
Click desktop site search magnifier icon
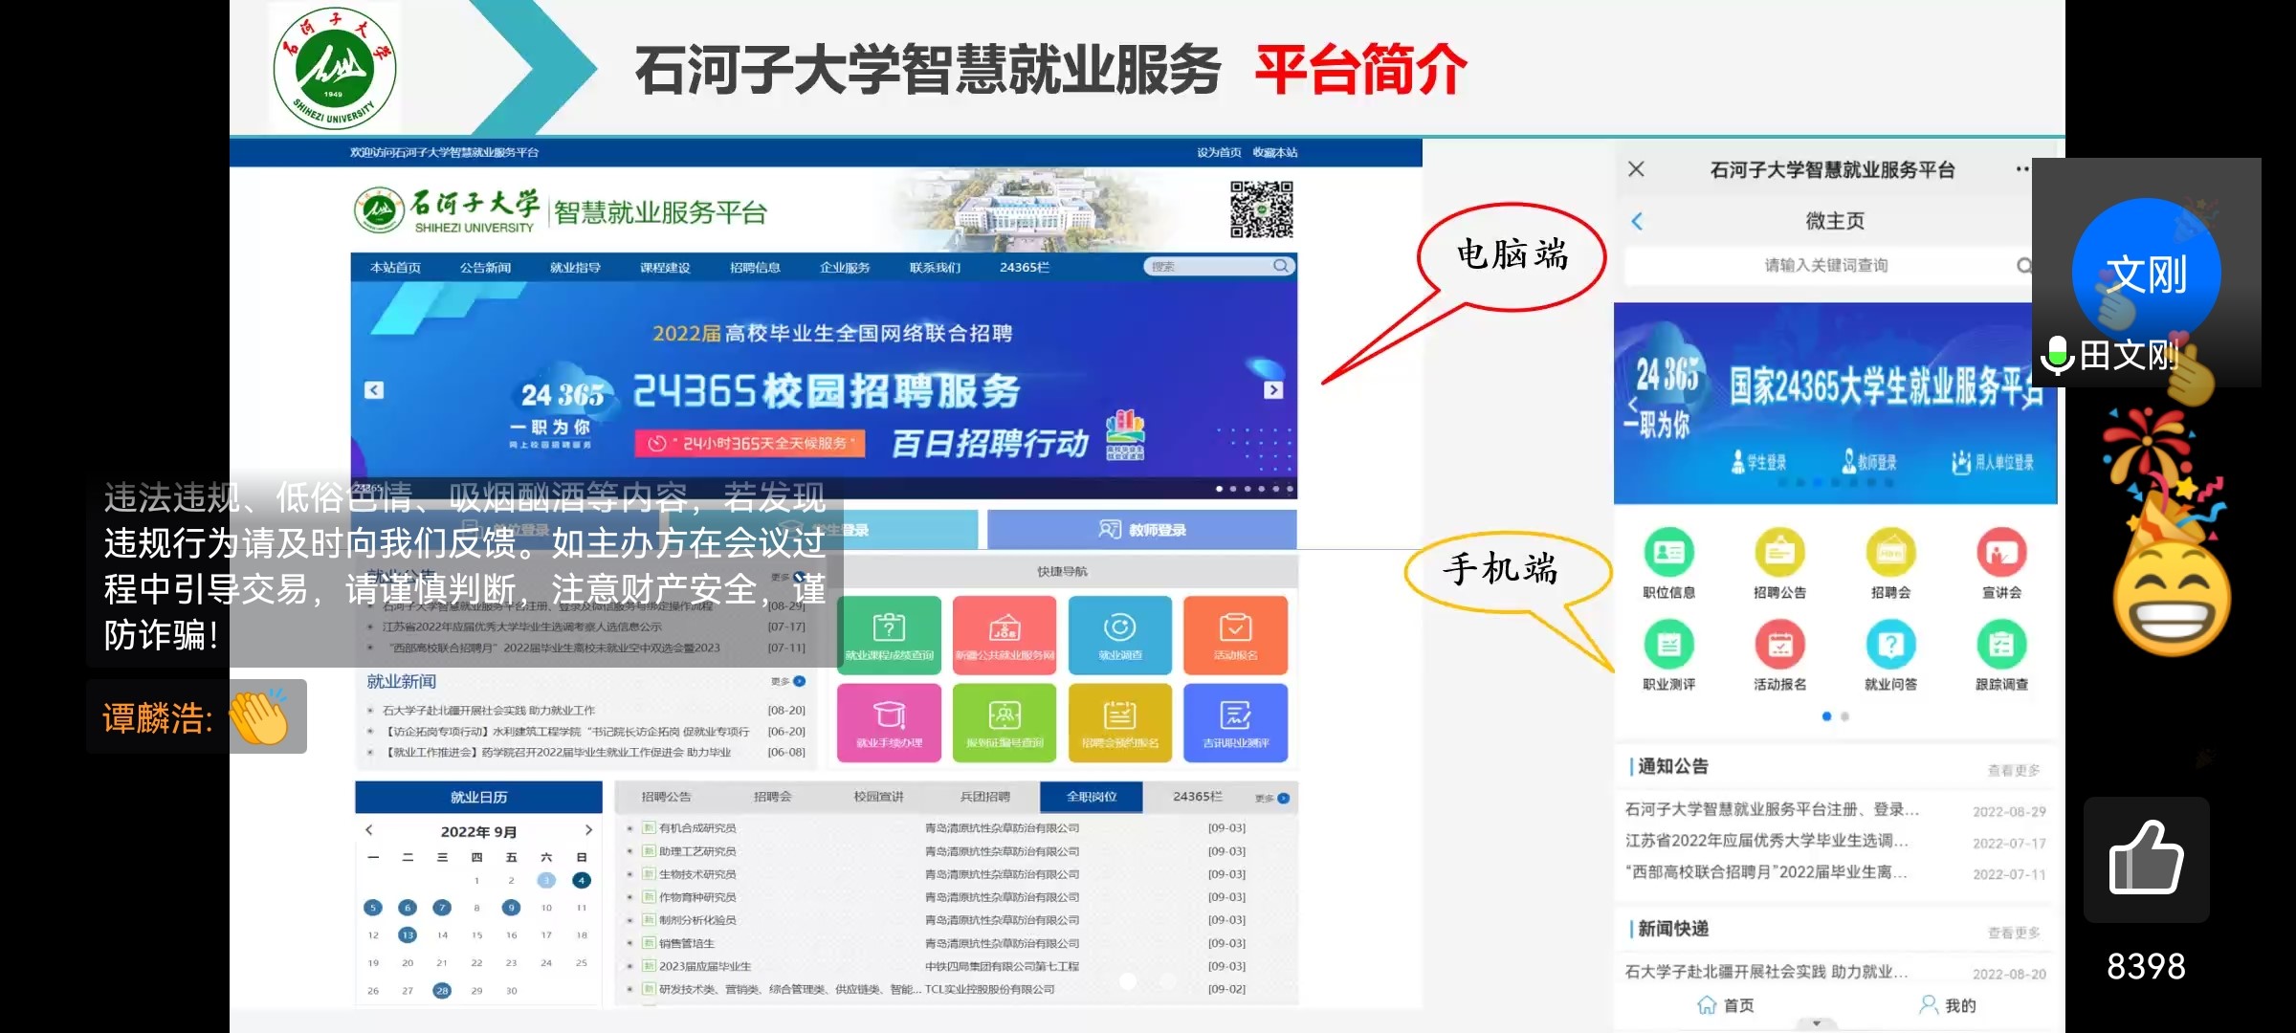[1280, 266]
